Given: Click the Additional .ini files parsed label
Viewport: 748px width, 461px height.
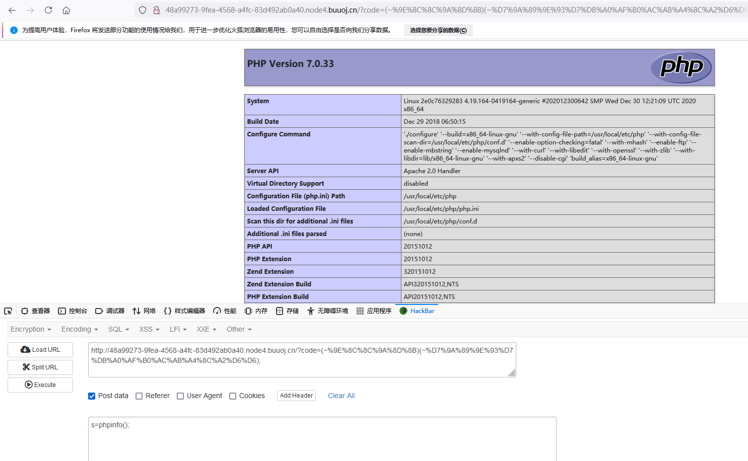Looking at the screenshot, I should click(287, 234).
